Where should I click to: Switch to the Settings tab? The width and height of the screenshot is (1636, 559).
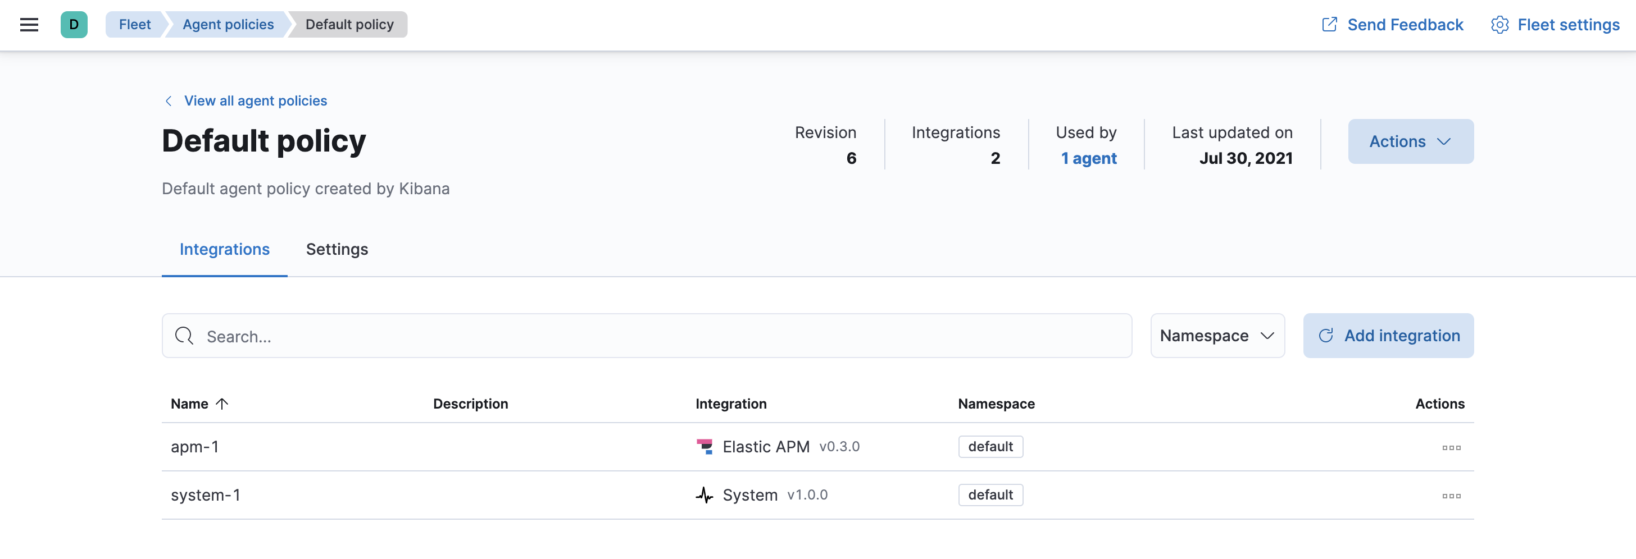(x=337, y=249)
